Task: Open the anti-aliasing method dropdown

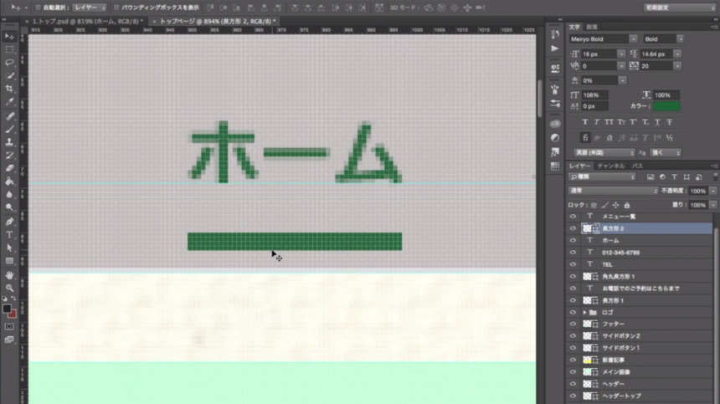Action: click(666, 153)
